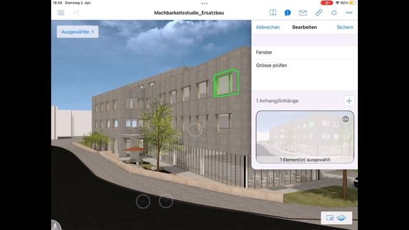Tap the 3D layers view icon
The height and width of the screenshot is (230, 409).
341,217
